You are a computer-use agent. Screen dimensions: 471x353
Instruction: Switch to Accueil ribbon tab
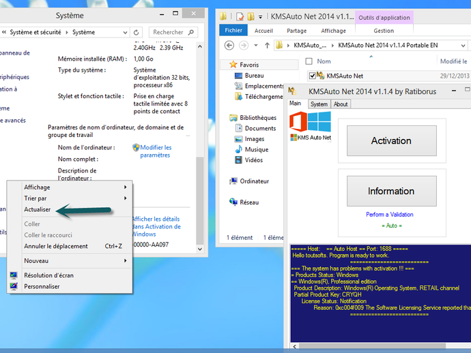click(x=263, y=31)
